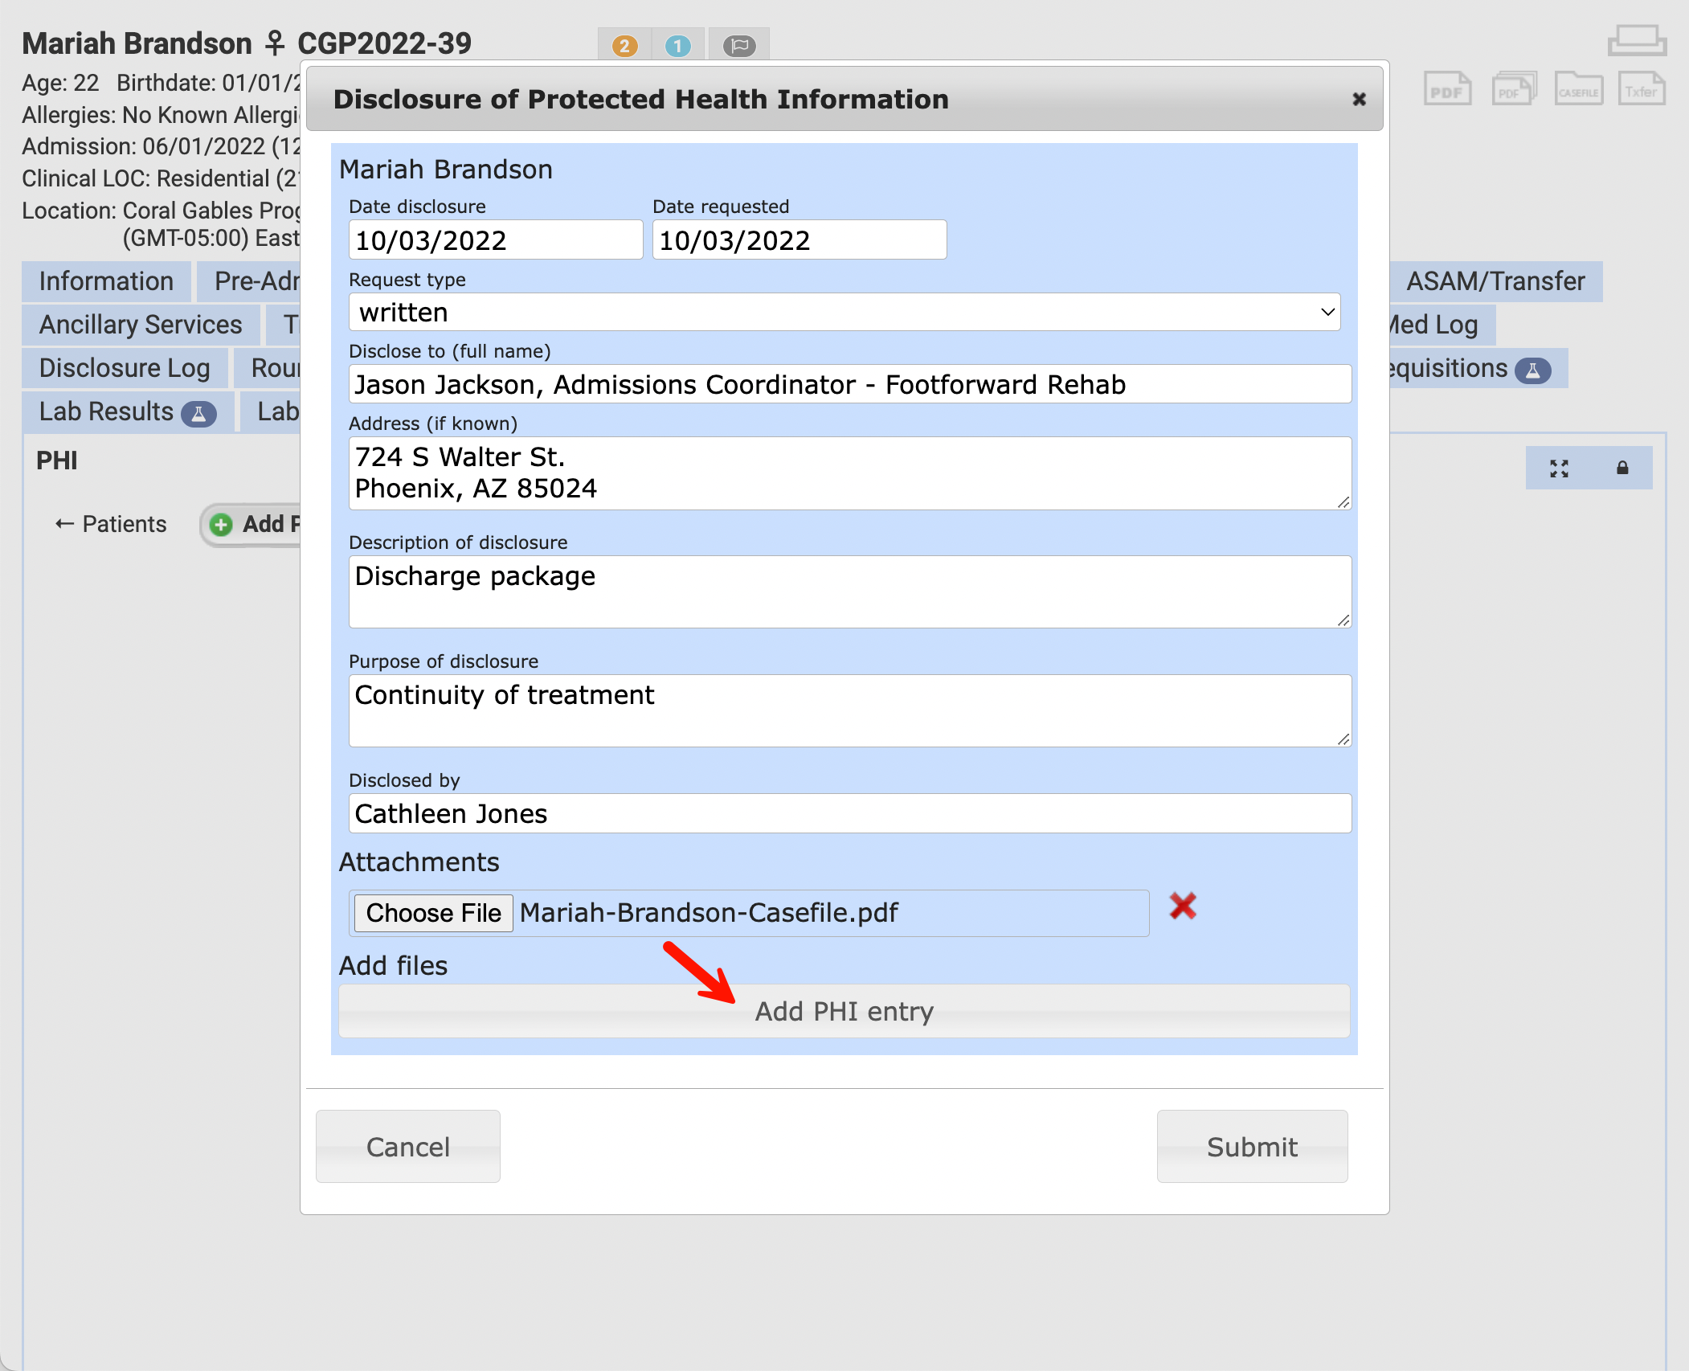Toggle the lock icon in PHI panel

point(1622,468)
